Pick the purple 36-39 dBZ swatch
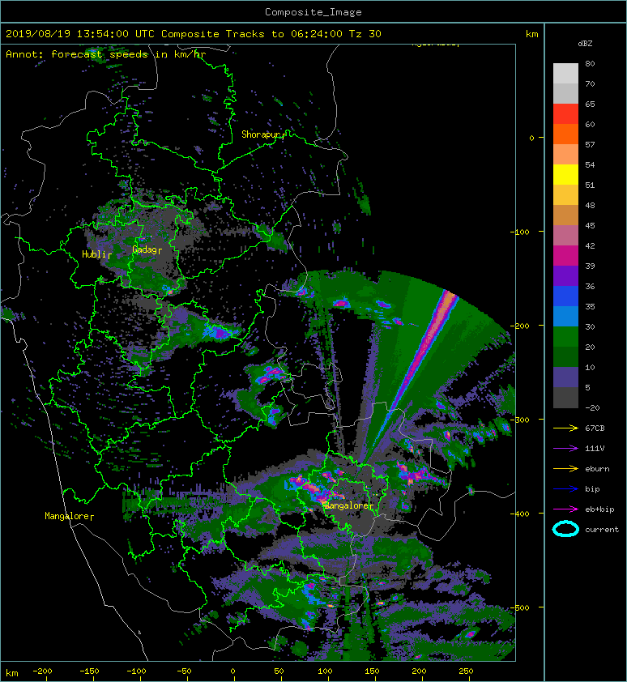 pos(565,275)
